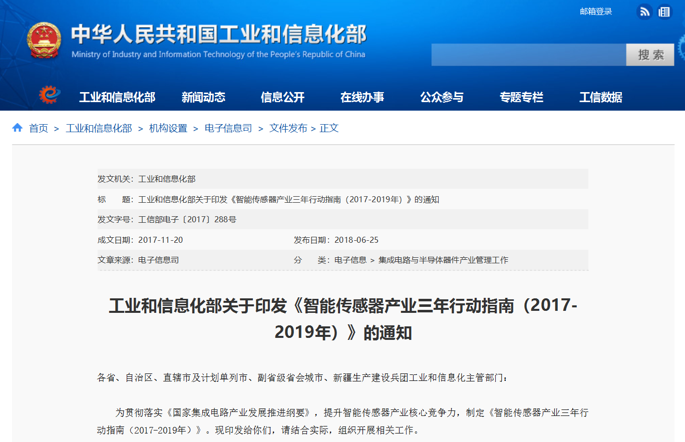685x442 pixels.
Task: Open 文件发布 breadcrumb link
Action: tap(288, 128)
